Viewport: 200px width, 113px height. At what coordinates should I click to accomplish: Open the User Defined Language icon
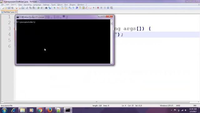click(x=80, y=8)
